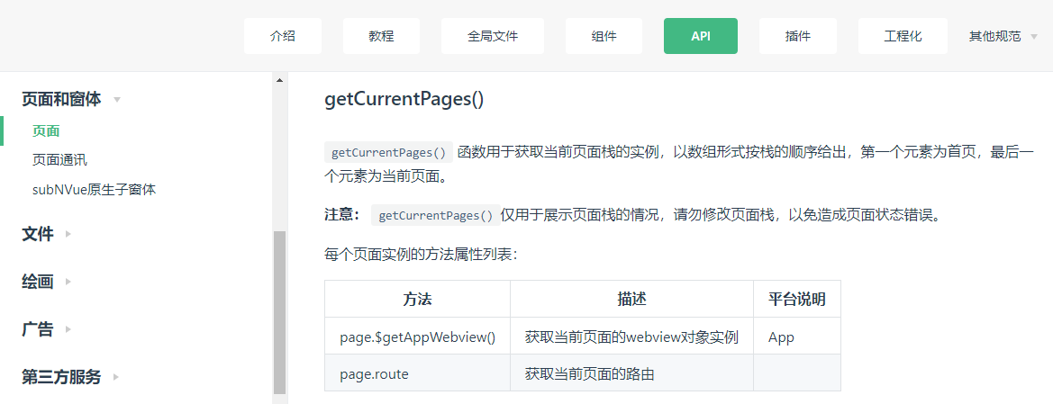Image resolution: width=1053 pixels, height=404 pixels.
Task: Click the arrow beside 其他规范
Action: click(1033, 37)
